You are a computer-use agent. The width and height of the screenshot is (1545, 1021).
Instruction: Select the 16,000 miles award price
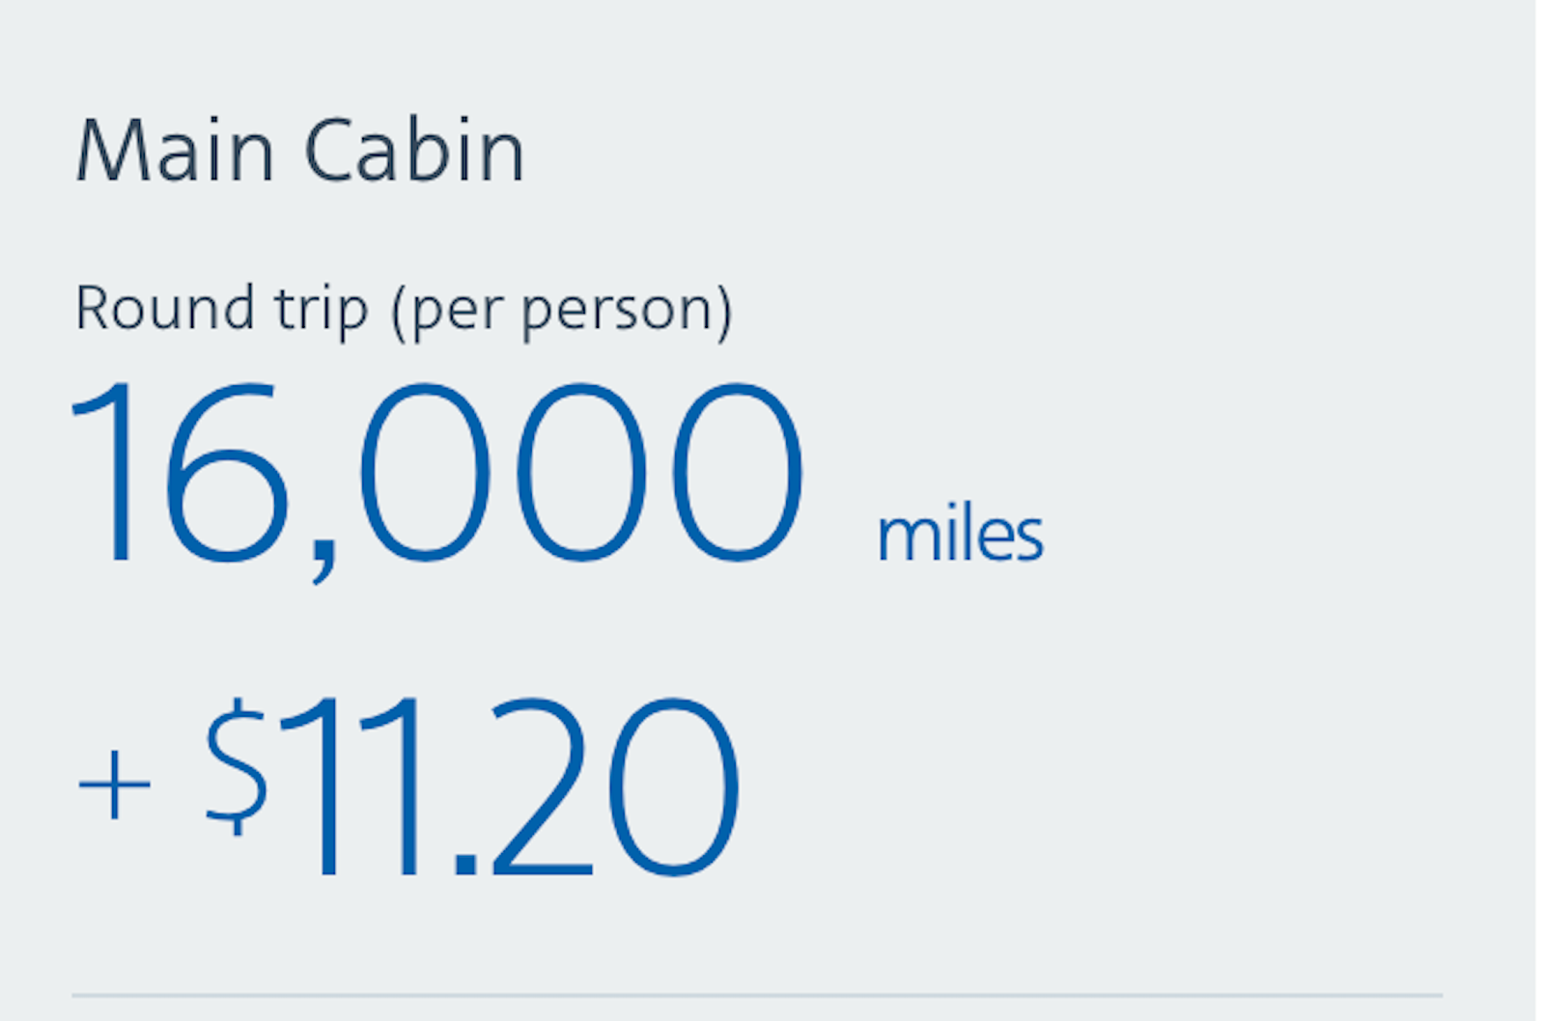click(x=436, y=473)
